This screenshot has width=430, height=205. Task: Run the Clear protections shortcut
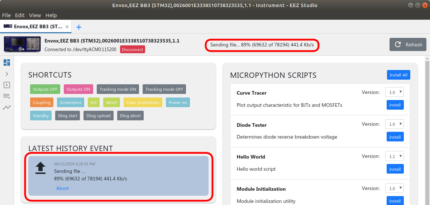click(x=143, y=102)
